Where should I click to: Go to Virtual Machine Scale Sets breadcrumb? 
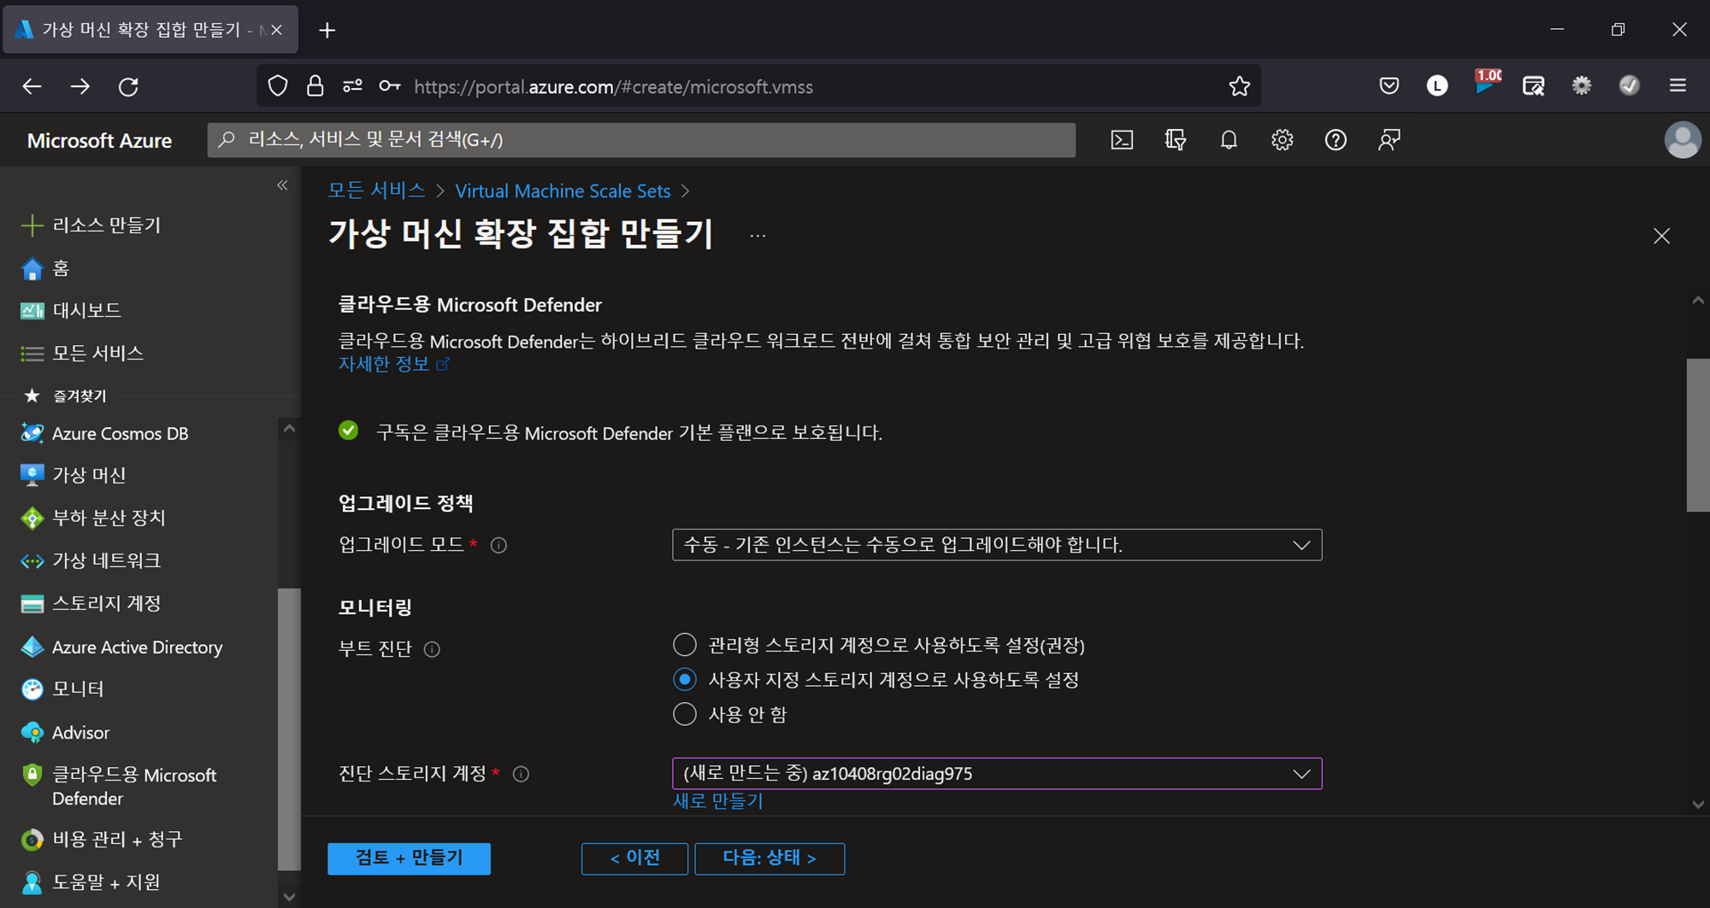(x=563, y=190)
